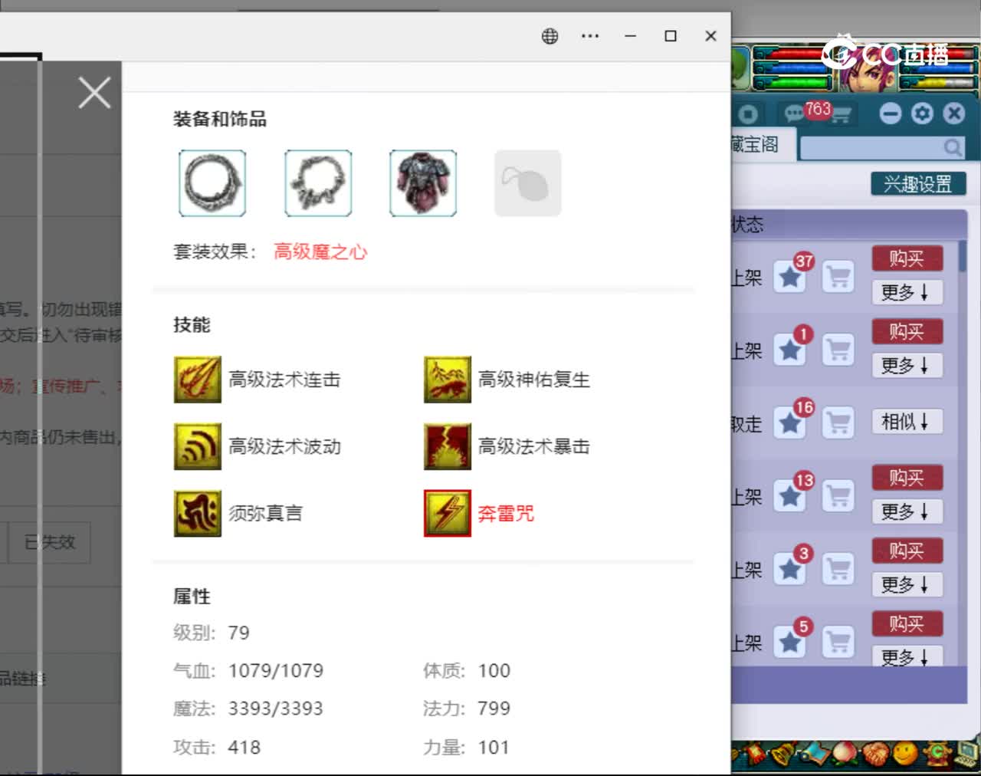Click the 气血 value 1079/1079
981x776 pixels.
[276, 671]
